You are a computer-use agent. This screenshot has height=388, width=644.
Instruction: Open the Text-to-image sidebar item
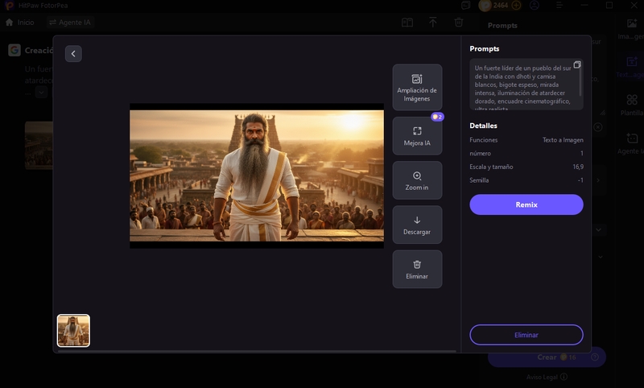[x=632, y=67]
